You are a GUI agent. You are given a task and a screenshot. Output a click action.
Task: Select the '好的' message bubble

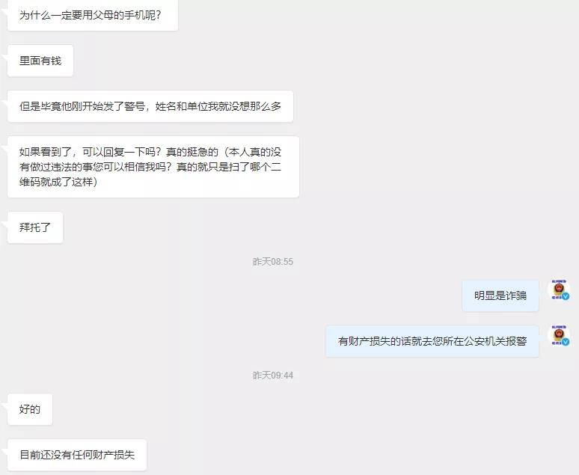point(30,409)
